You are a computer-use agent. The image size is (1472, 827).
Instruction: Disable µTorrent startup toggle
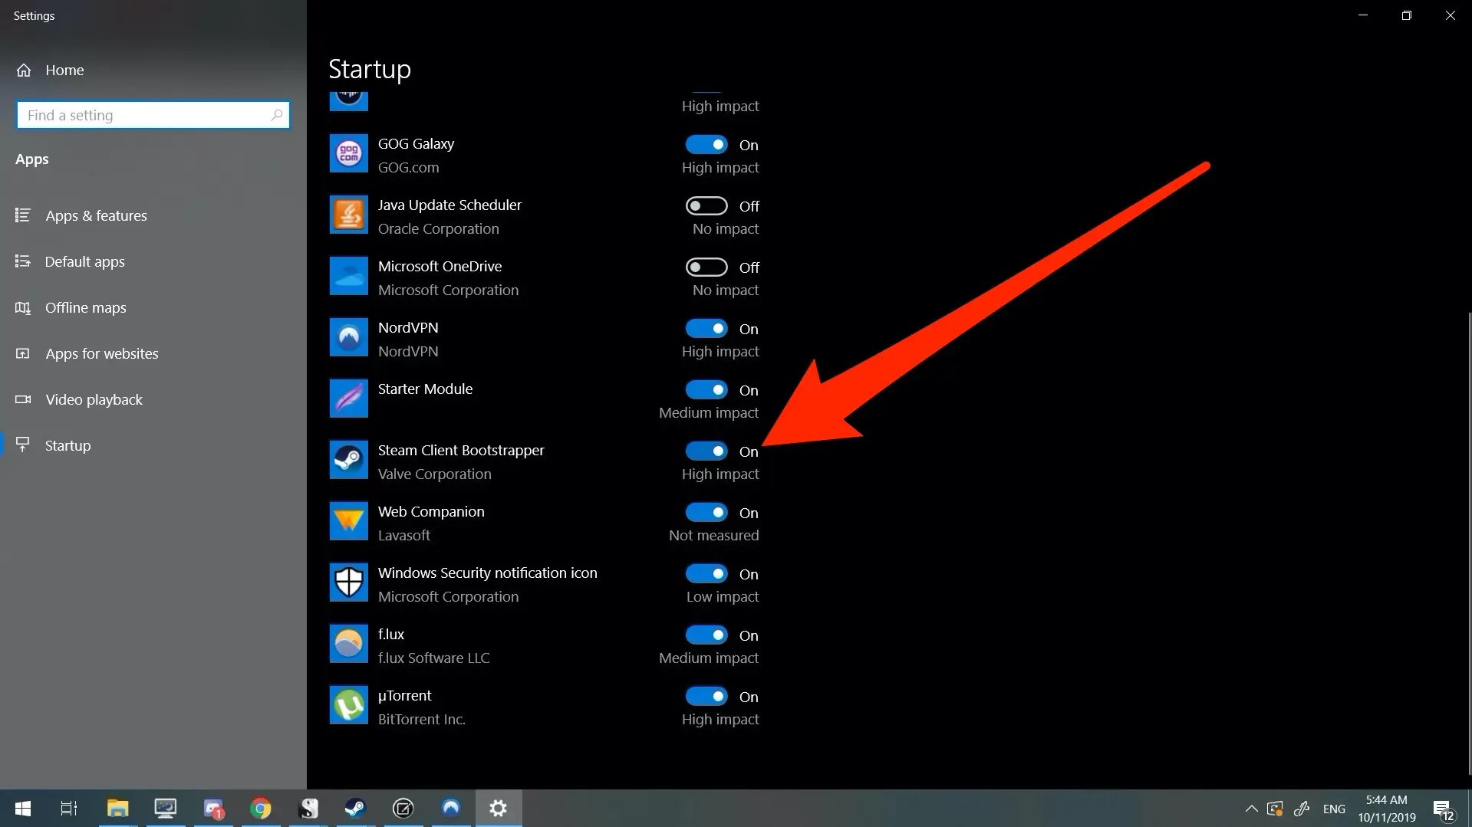point(706,696)
